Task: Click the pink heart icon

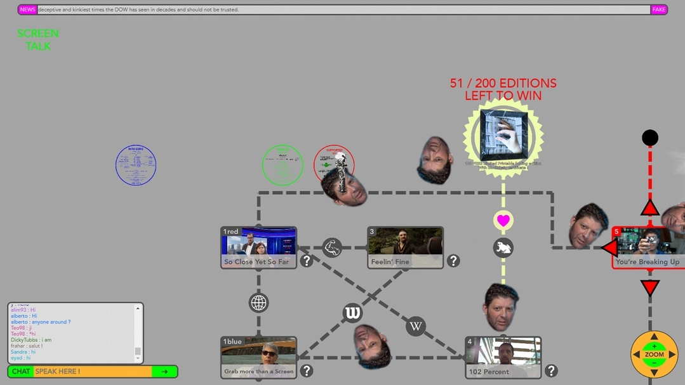Action: click(x=503, y=221)
